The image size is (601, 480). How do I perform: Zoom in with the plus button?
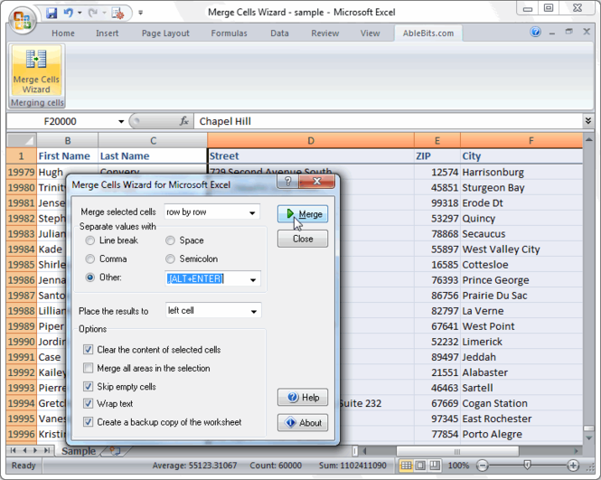573,466
